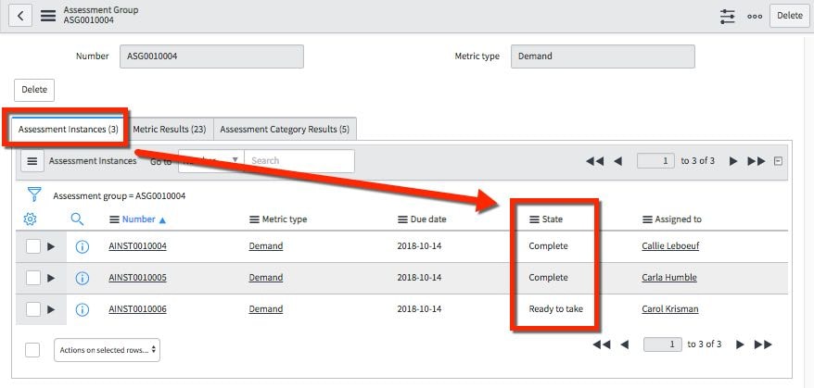Open Demand link in AINST0010005 row

[x=266, y=278]
